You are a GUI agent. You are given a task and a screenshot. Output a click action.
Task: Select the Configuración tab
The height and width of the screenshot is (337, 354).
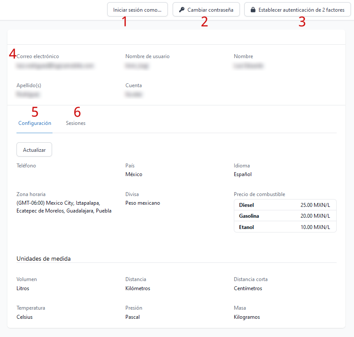coord(35,123)
